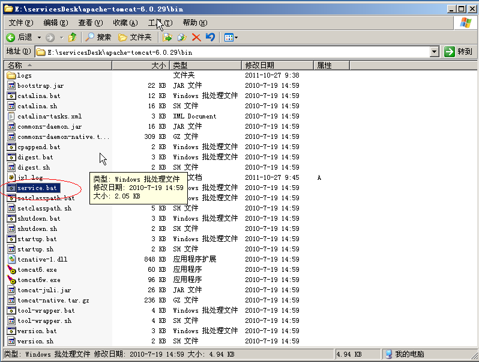Open the Back button history dropdown arrow
Image resolution: width=479 pixels, height=362 pixels.
click(38, 37)
